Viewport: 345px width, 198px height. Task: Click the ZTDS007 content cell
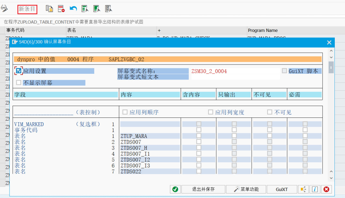(150, 142)
